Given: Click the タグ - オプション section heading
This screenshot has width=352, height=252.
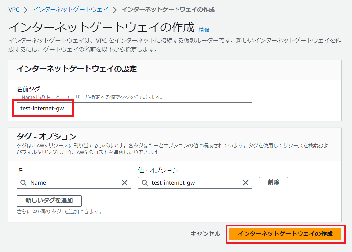Looking at the screenshot, I should (46, 136).
